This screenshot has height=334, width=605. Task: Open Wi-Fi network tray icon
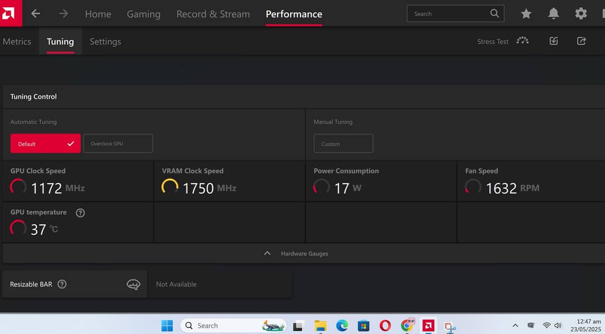click(x=547, y=326)
